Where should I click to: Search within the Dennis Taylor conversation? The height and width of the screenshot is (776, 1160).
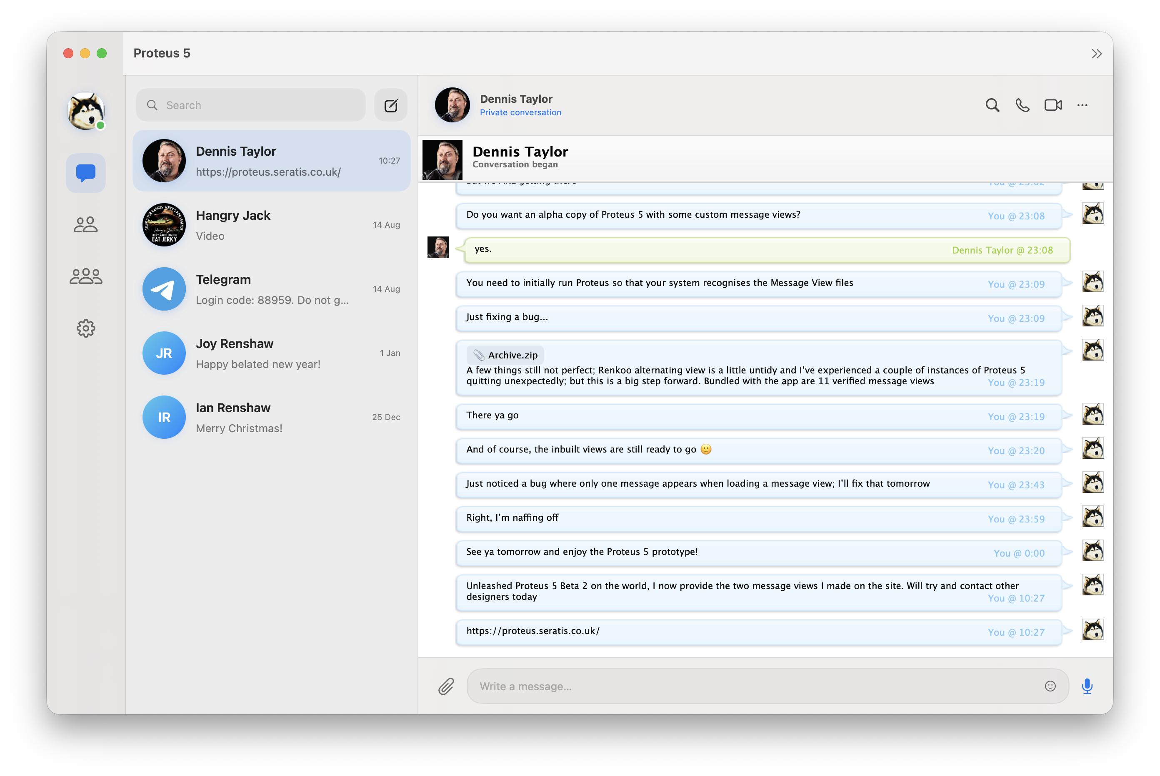[x=992, y=105]
